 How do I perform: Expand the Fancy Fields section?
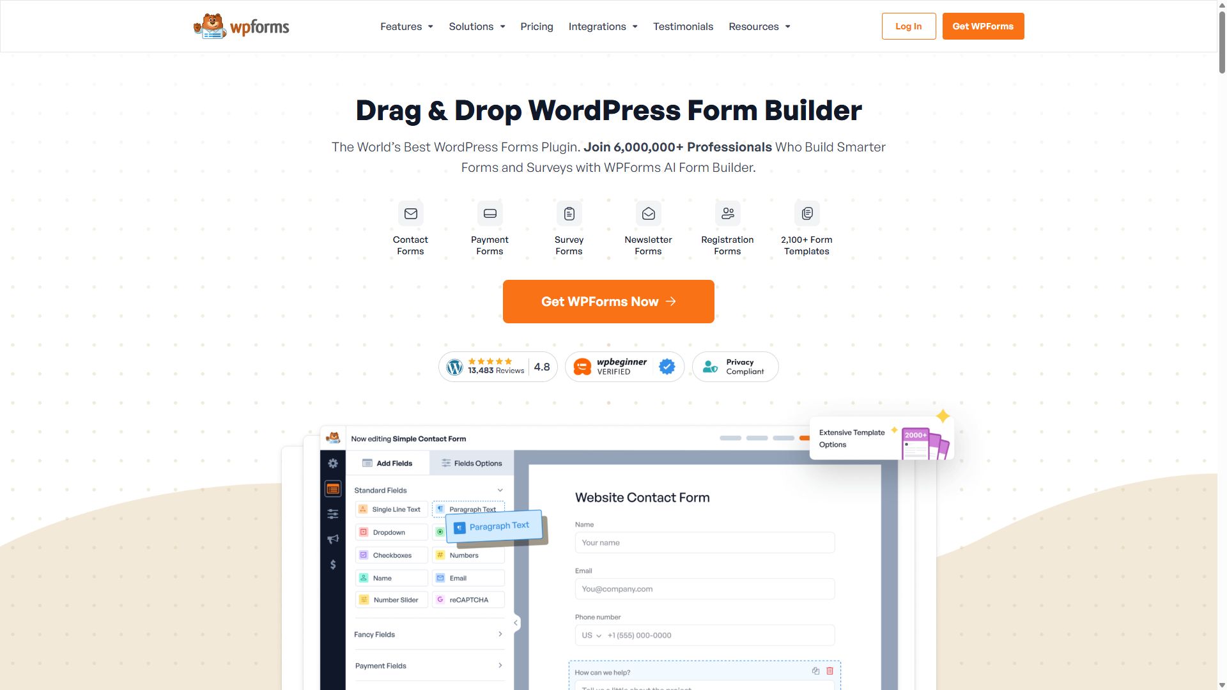coord(429,634)
